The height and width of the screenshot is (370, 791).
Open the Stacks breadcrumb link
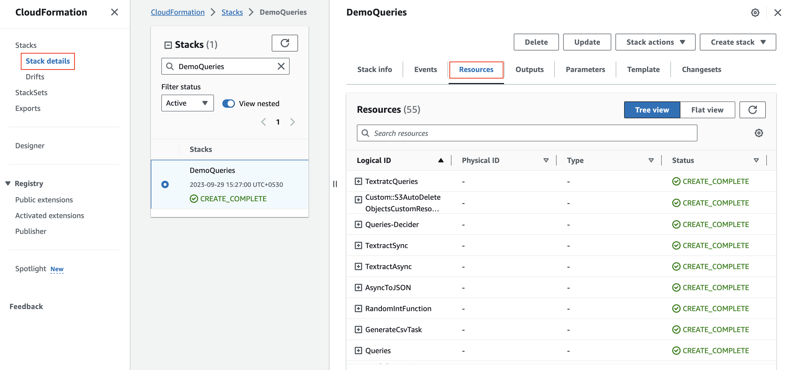tap(232, 12)
